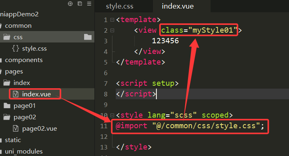Screen dimensions: 289x156
Task: Click line number 4 in the gutter
Action: 106,52
